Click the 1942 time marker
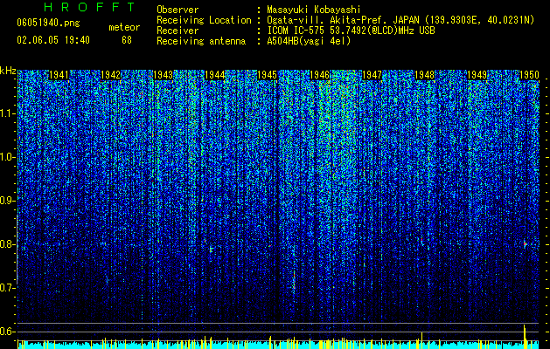Screen dimensions: 550x349 (x=111, y=75)
